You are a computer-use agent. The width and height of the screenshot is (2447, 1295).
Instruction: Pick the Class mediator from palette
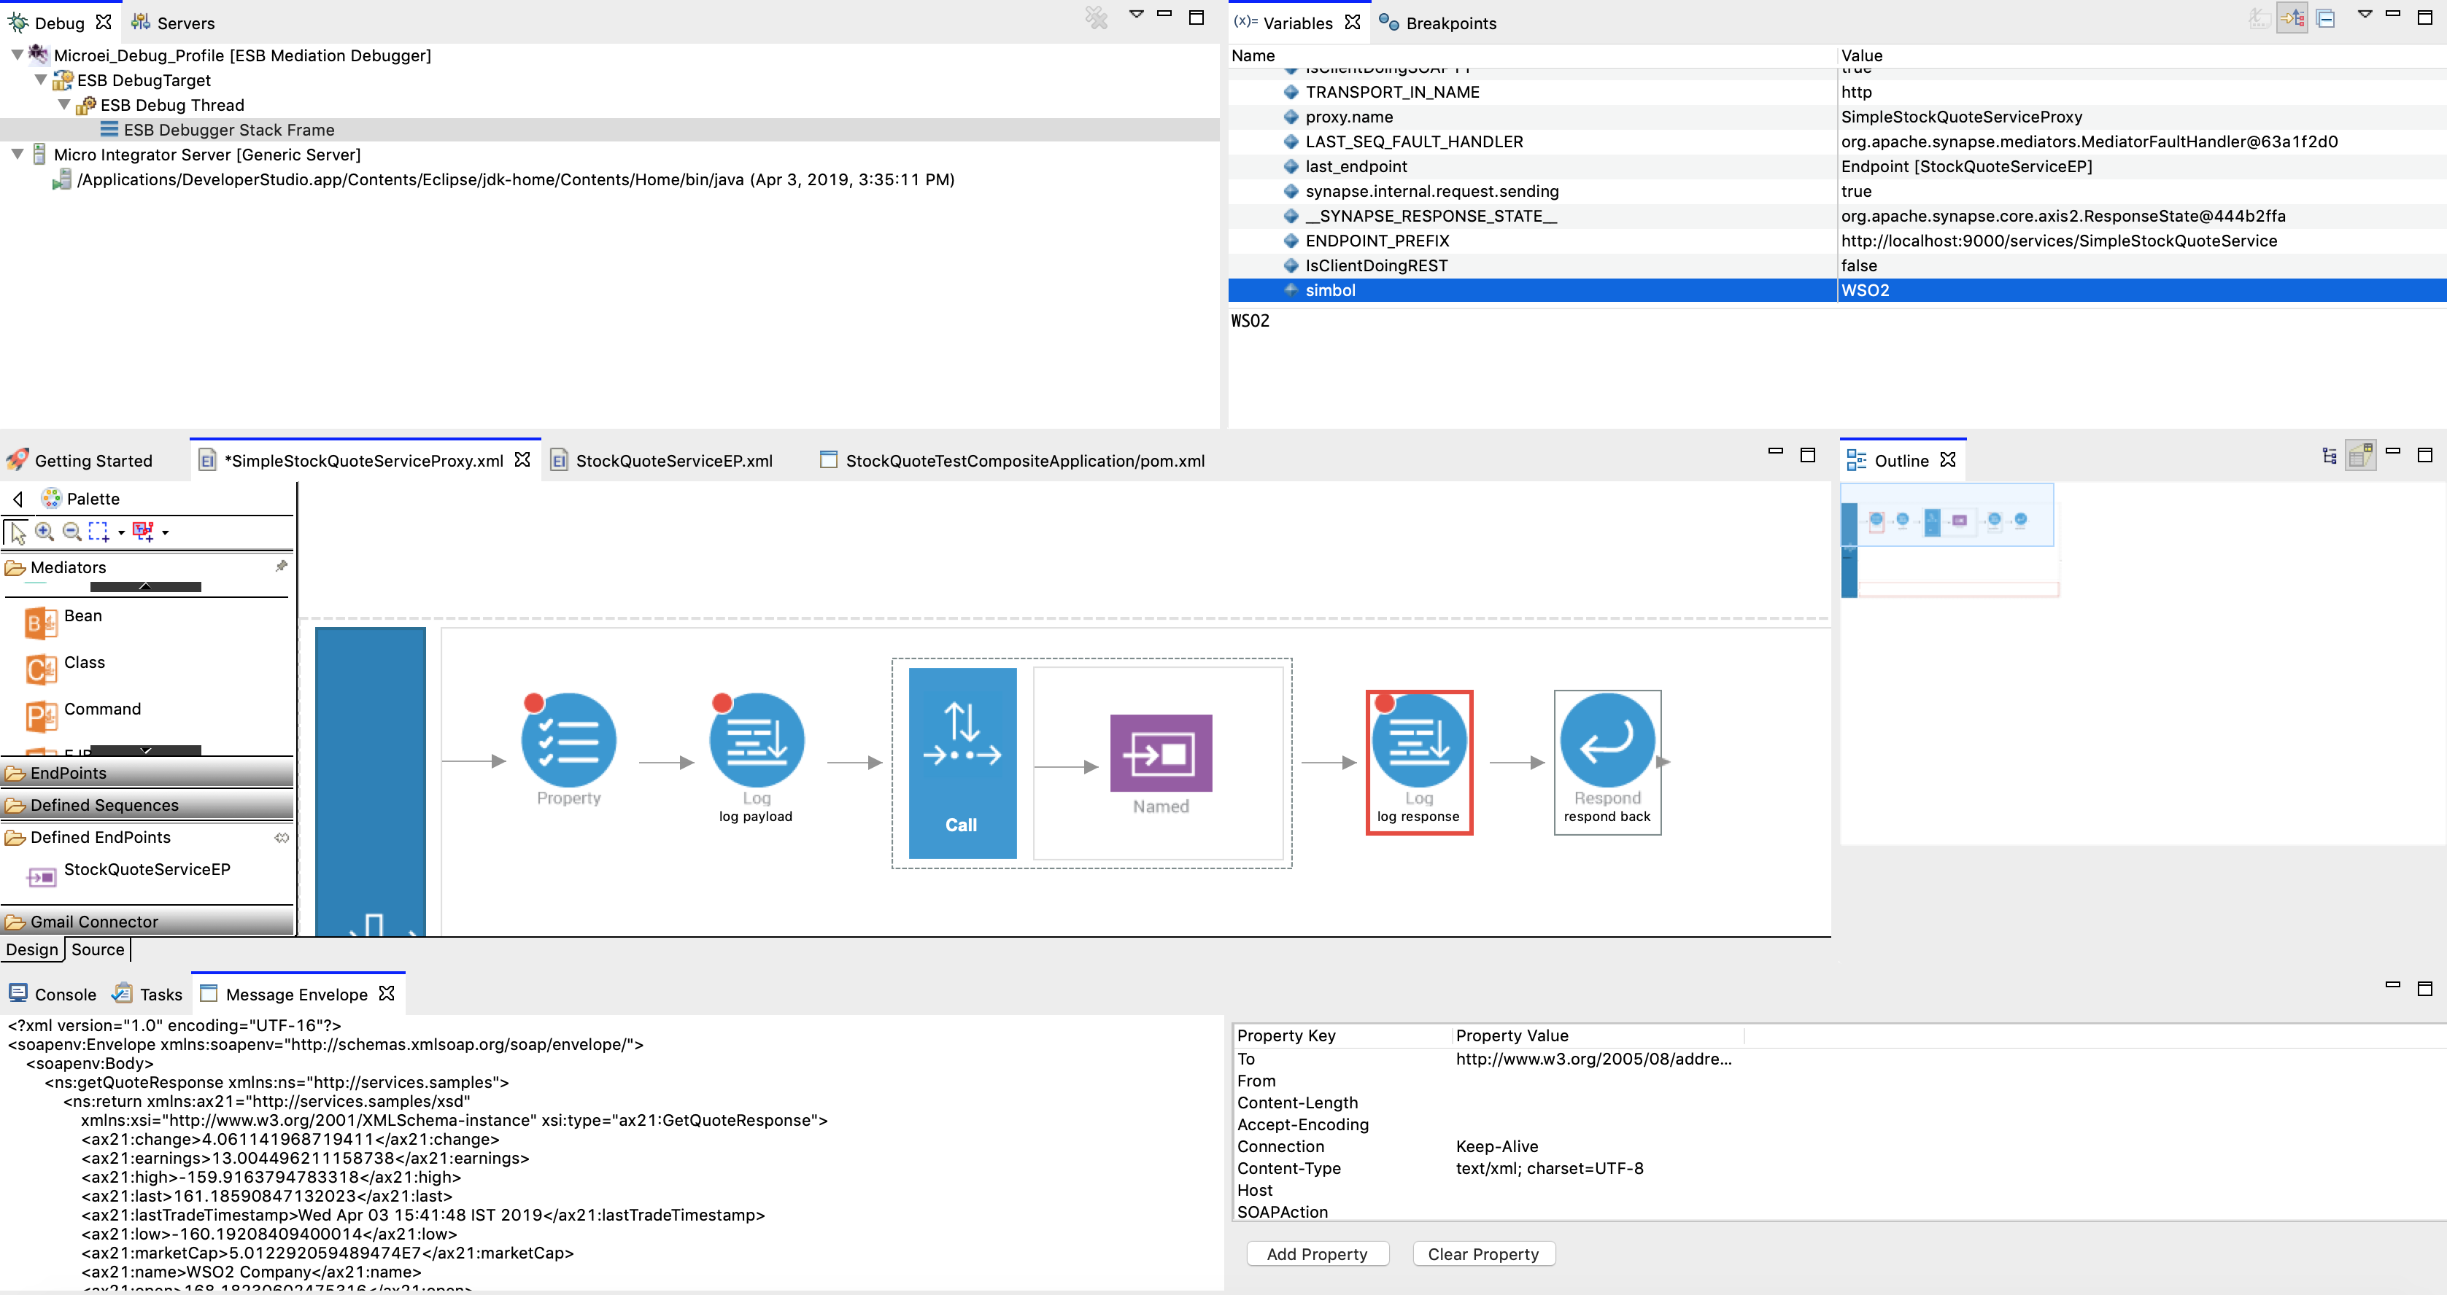tap(65, 667)
